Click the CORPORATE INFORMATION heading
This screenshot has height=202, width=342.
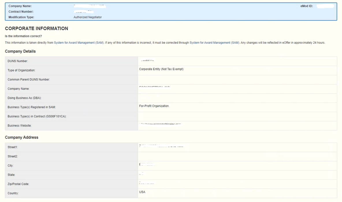[x=36, y=28]
